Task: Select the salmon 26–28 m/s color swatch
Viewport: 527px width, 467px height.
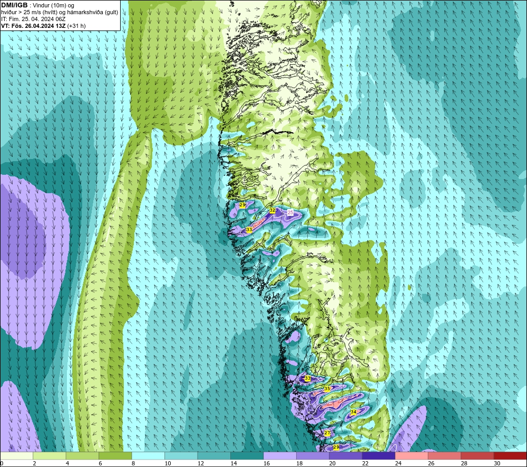Action: point(445,455)
